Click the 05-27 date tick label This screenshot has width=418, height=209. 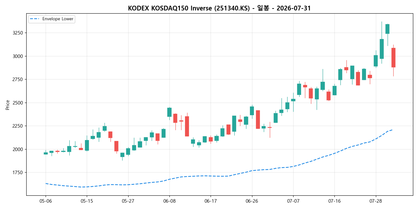pos(128,201)
